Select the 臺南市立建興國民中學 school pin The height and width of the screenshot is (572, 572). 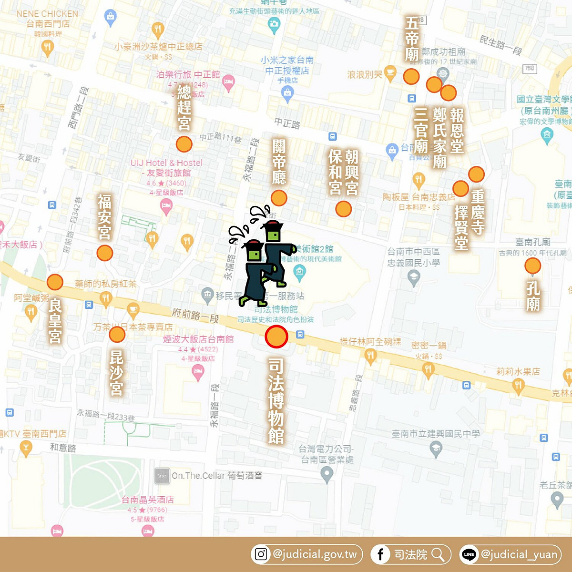(436, 449)
